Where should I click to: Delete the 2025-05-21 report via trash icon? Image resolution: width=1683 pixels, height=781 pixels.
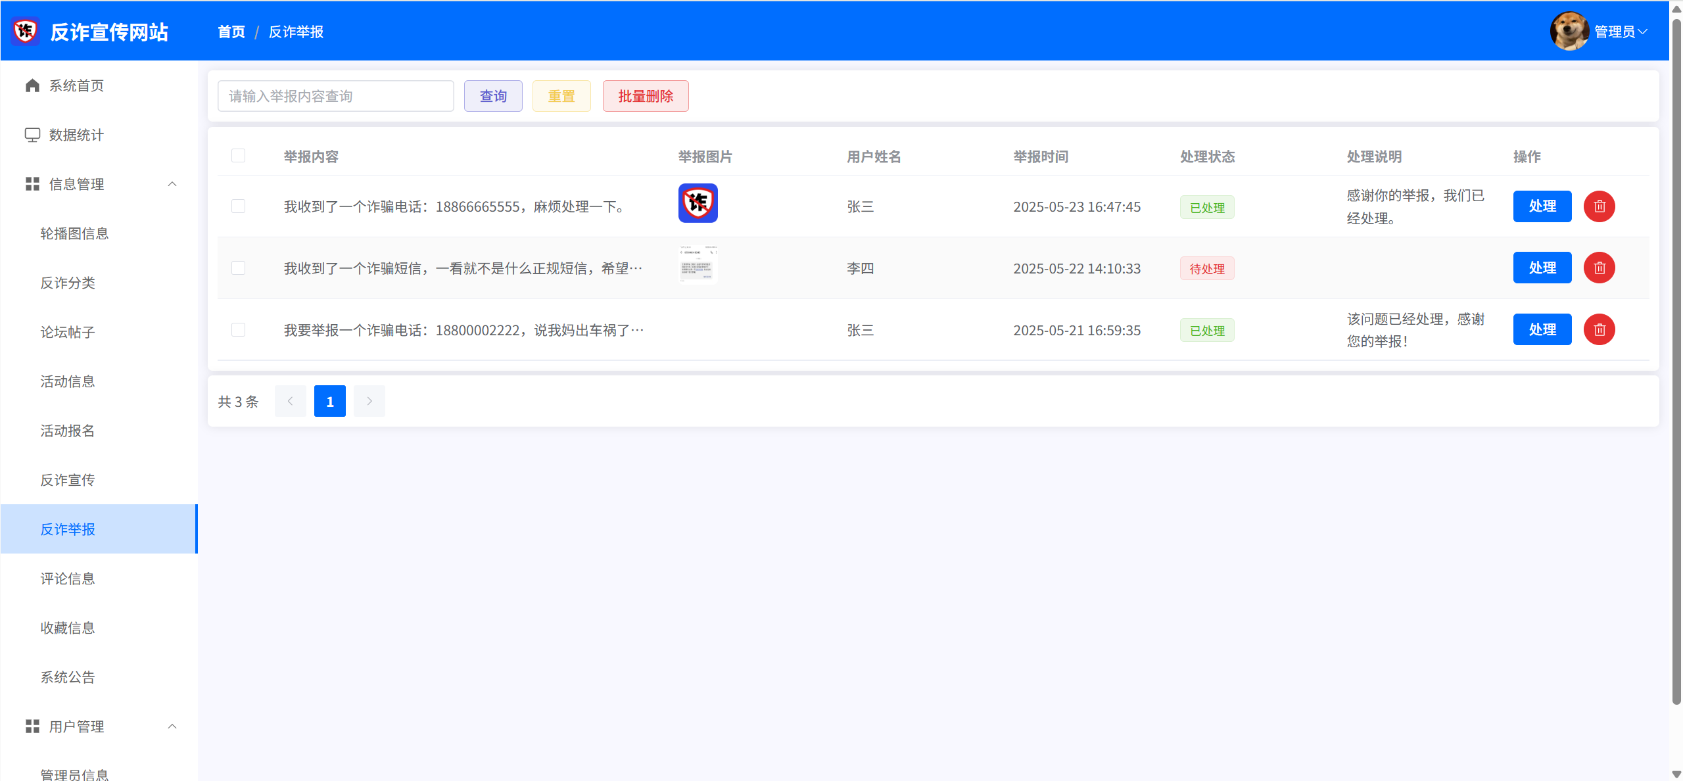coord(1599,329)
